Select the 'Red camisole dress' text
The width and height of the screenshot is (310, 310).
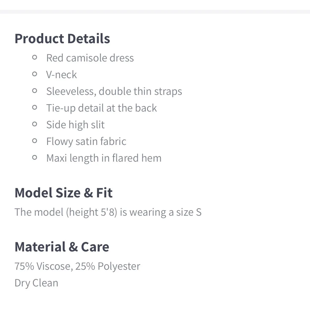point(90,58)
